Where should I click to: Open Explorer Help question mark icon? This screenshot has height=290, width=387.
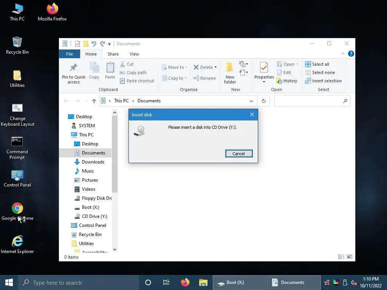pos(351,54)
